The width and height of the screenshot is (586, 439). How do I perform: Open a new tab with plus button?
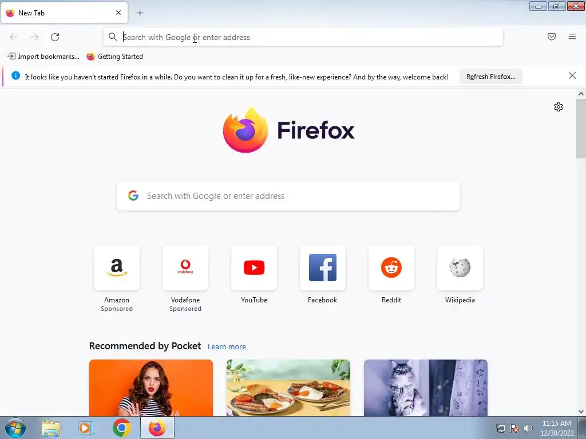pyautogui.click(x=140, y=13)
